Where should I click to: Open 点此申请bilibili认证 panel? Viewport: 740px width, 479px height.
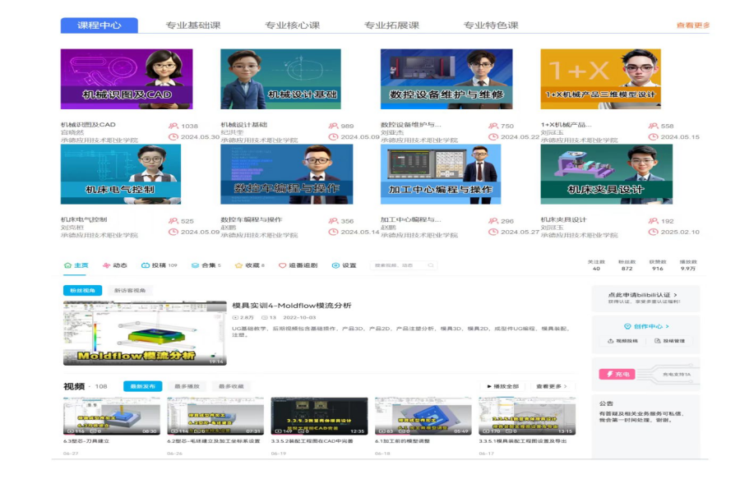[640, 295]
